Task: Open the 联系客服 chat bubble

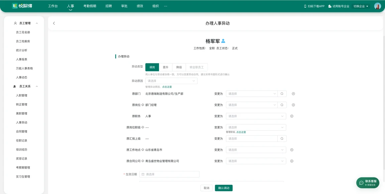Action: coord(368,183)
